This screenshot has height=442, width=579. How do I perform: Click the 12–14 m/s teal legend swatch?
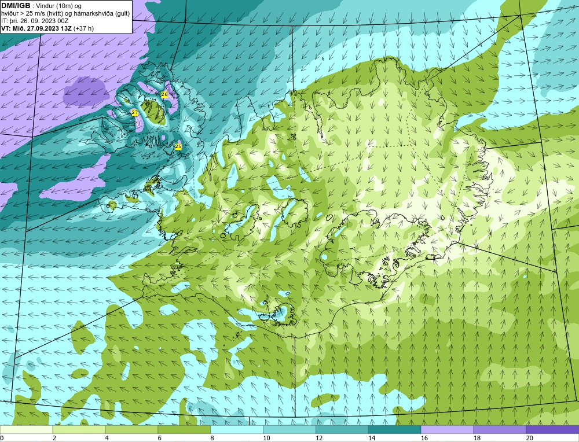point(342,429)
